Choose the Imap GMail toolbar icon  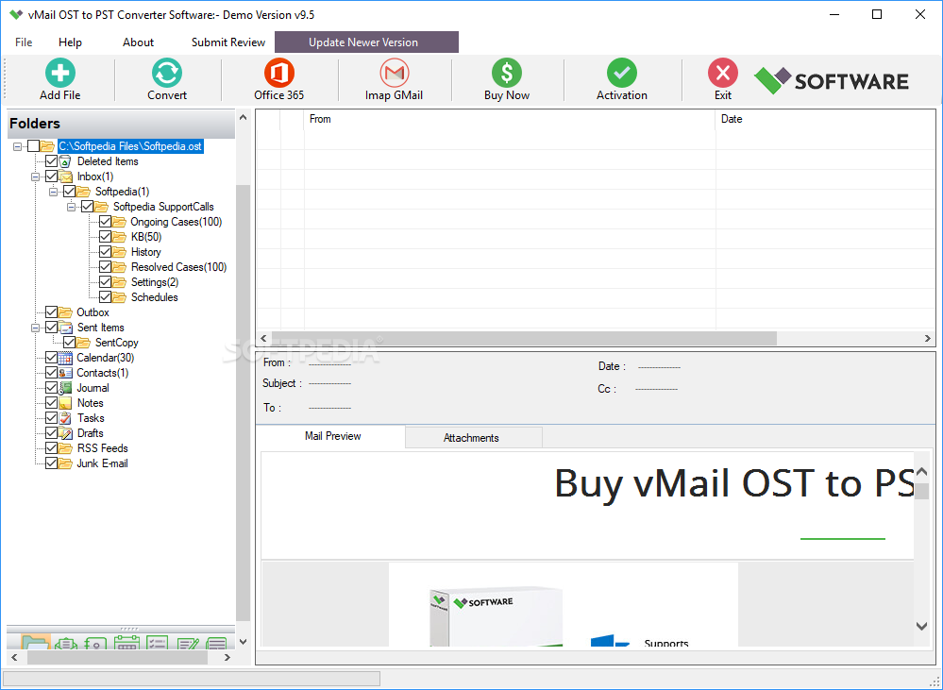(394, 73)
